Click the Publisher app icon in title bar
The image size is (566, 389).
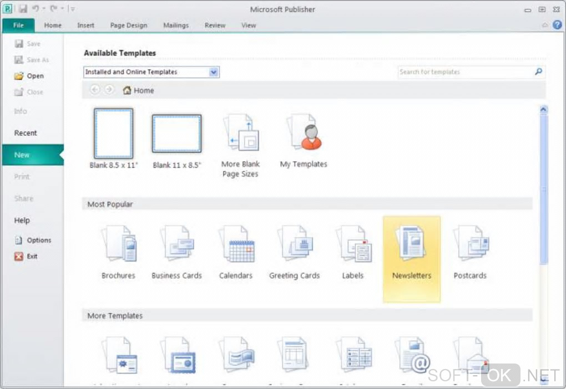click(x=7, y=9)
